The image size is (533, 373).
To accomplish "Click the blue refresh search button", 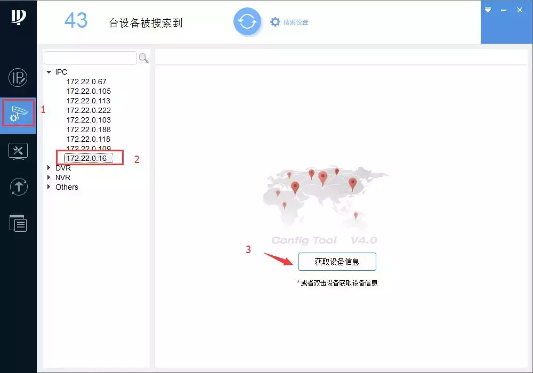I will coord(247,22).
